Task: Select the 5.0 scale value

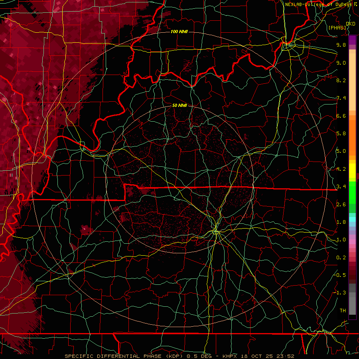Action: (x=341, y=151)
